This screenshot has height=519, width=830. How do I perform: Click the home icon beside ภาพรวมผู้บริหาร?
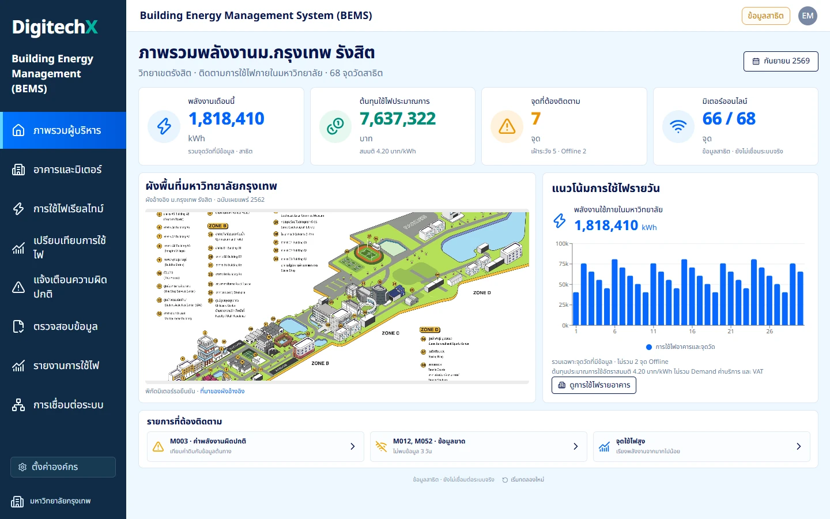click(x=18, y=130)
